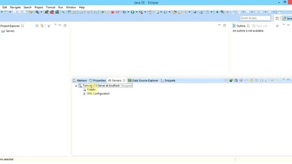This screenshot has width=292, height=164.
Task: Select the Servers project in Project Explorer
Action: (8, 31)
